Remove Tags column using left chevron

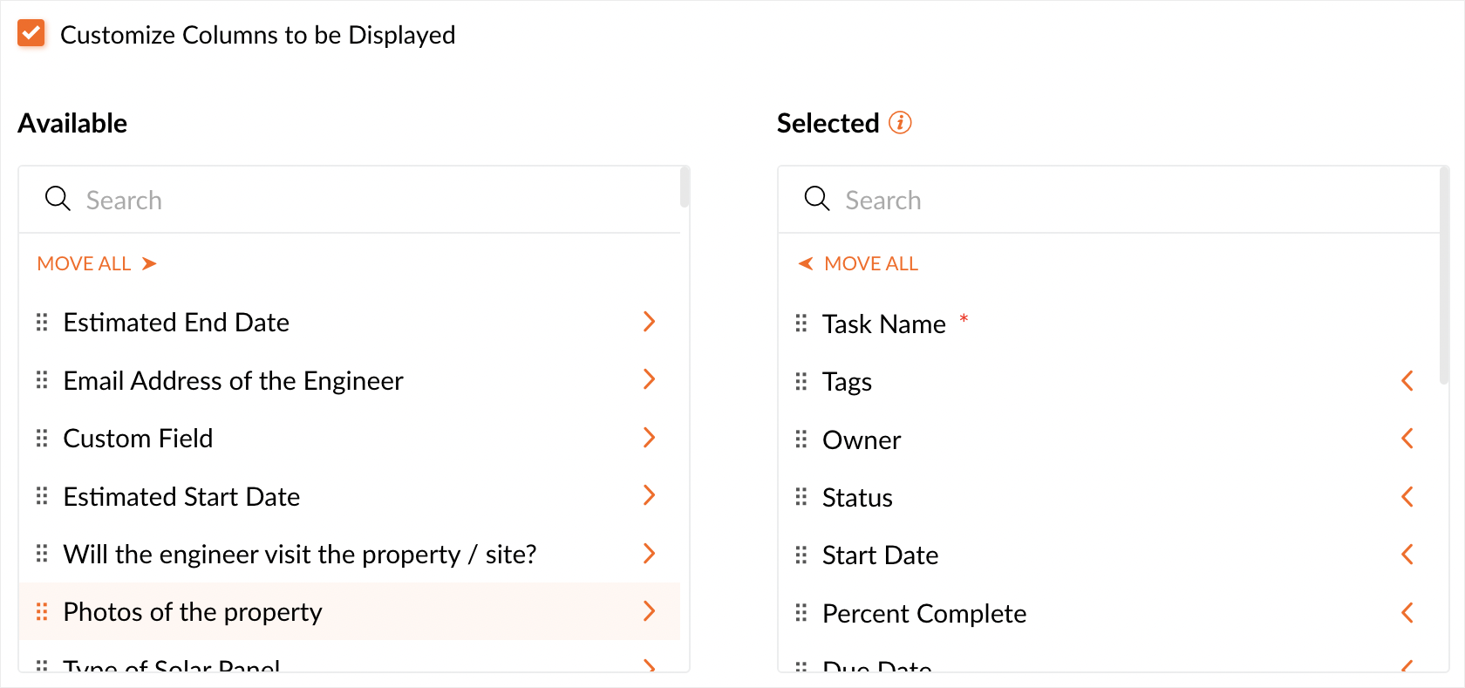(1407, 381)
